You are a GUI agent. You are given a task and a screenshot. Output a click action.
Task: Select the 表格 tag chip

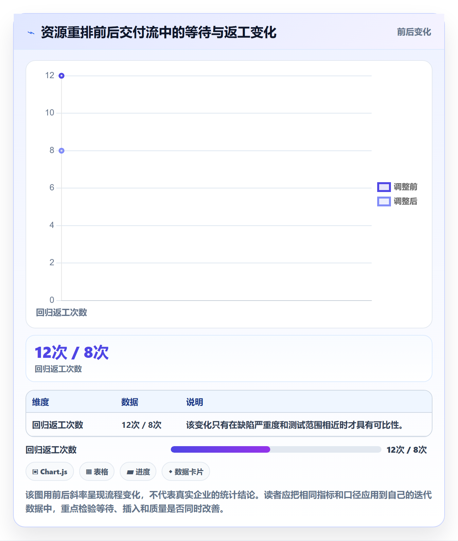click(x=97, y=472)
